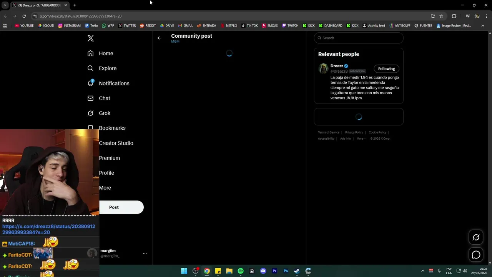Viewport: 492px width, 277px height.
Task: Open the INSTAGRAM bookmark
Action: tap(70, 26)
